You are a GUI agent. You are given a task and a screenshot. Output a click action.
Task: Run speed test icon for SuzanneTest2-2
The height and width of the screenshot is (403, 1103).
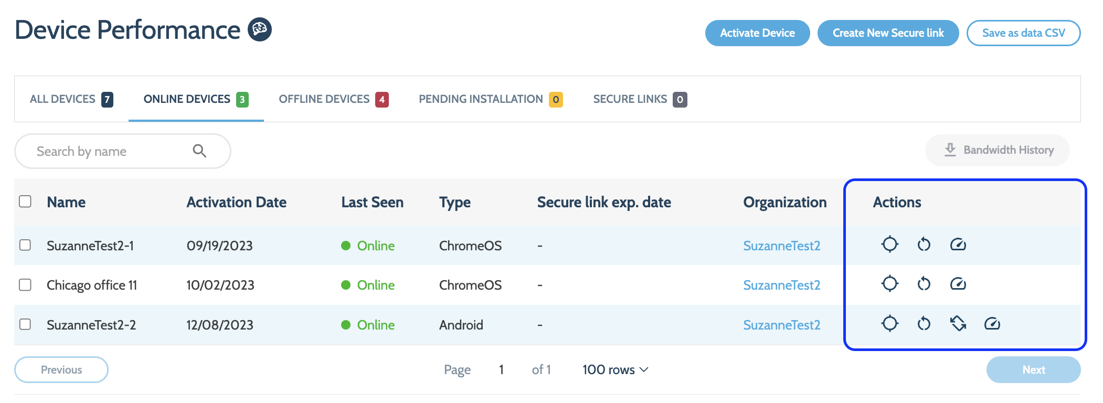(x=992, y=324)
